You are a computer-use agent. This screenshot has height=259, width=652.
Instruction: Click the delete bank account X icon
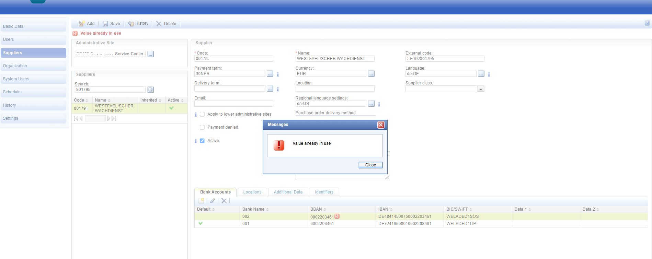[224, 201]
